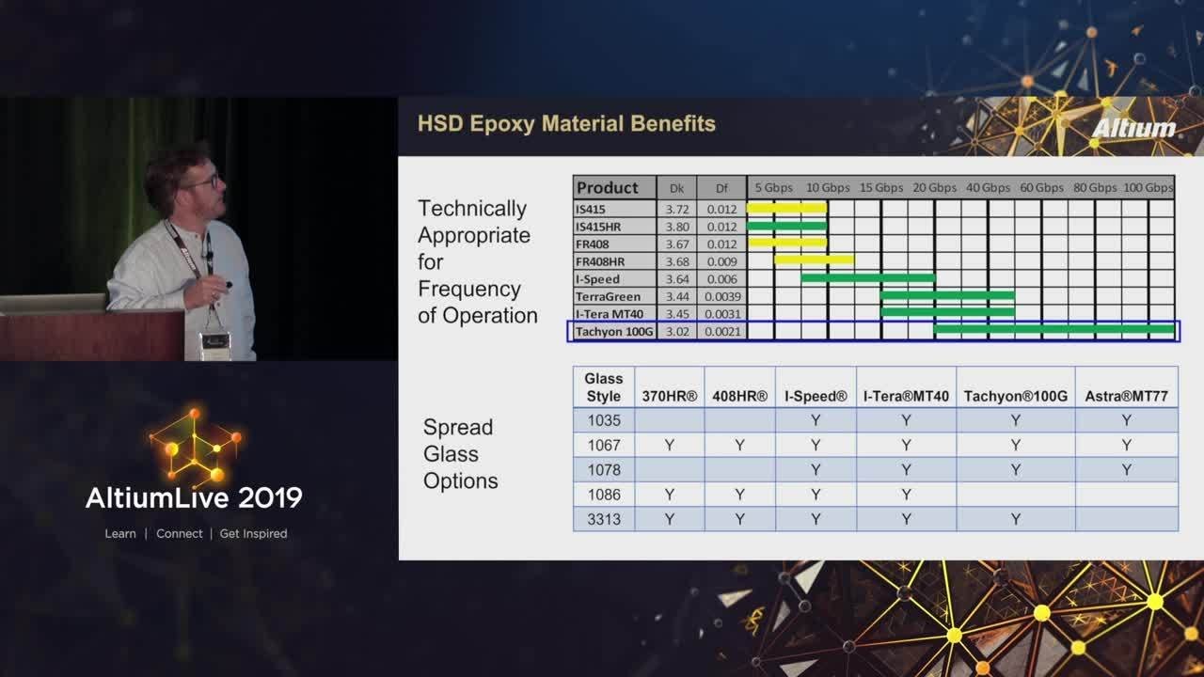Click the AltiumLive hexagon network logo graphic
1204x677 pixels.
click(x=194, y=445)
